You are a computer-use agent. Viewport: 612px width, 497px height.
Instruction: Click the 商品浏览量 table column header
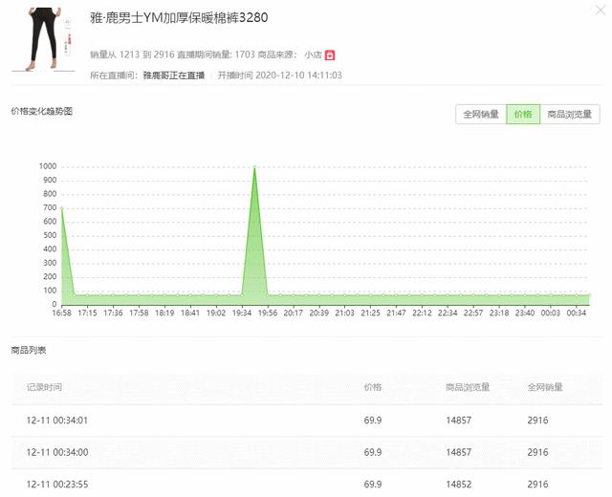tap(468, 387)
